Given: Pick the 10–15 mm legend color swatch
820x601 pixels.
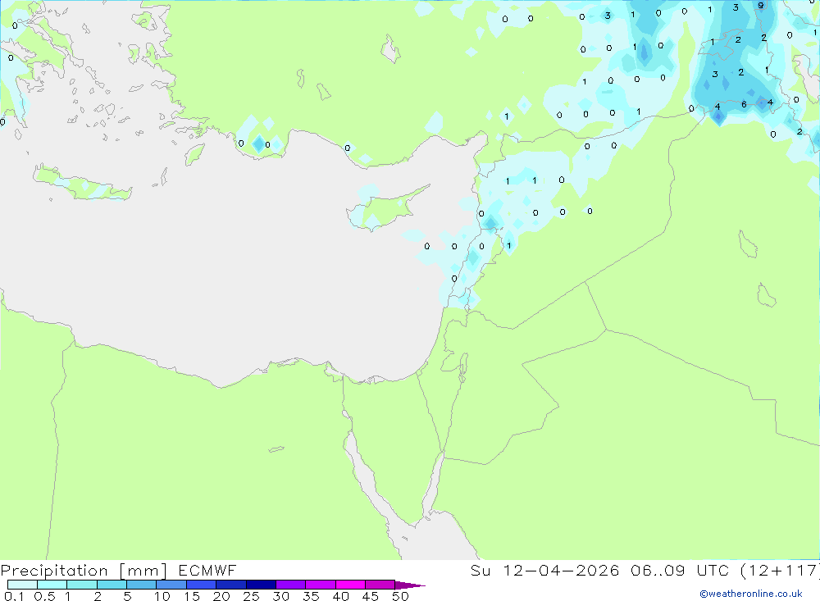Looking at the screenshot, I should [x=171, y=585].
